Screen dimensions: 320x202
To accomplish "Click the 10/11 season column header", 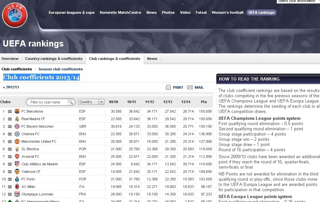I will [131, 102].
